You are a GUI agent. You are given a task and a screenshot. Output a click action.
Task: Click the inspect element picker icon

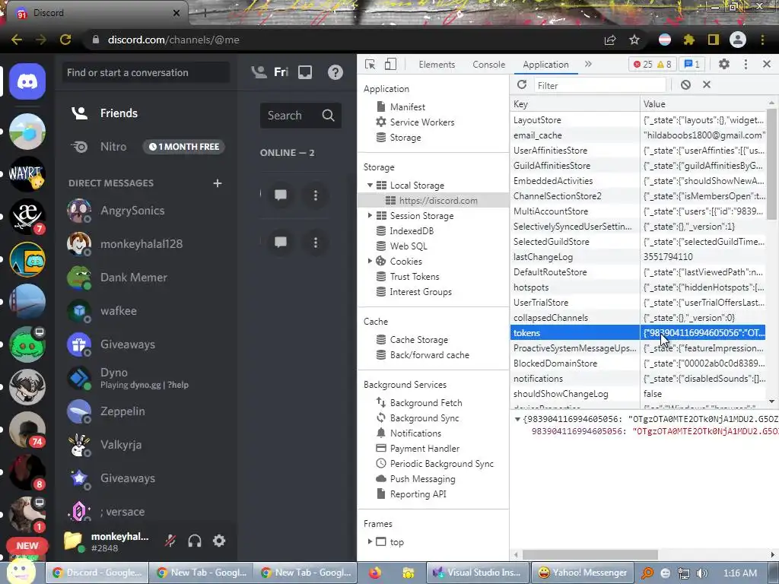click(370, 65)
